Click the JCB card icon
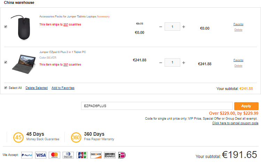 82,155
